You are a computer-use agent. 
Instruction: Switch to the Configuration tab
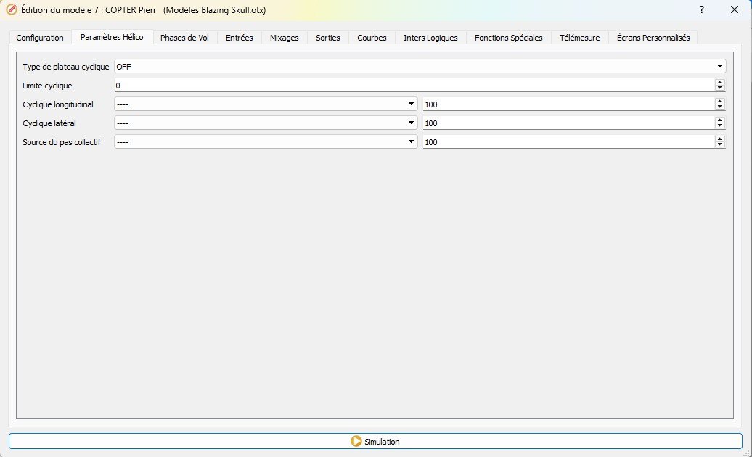coord(40,38)
